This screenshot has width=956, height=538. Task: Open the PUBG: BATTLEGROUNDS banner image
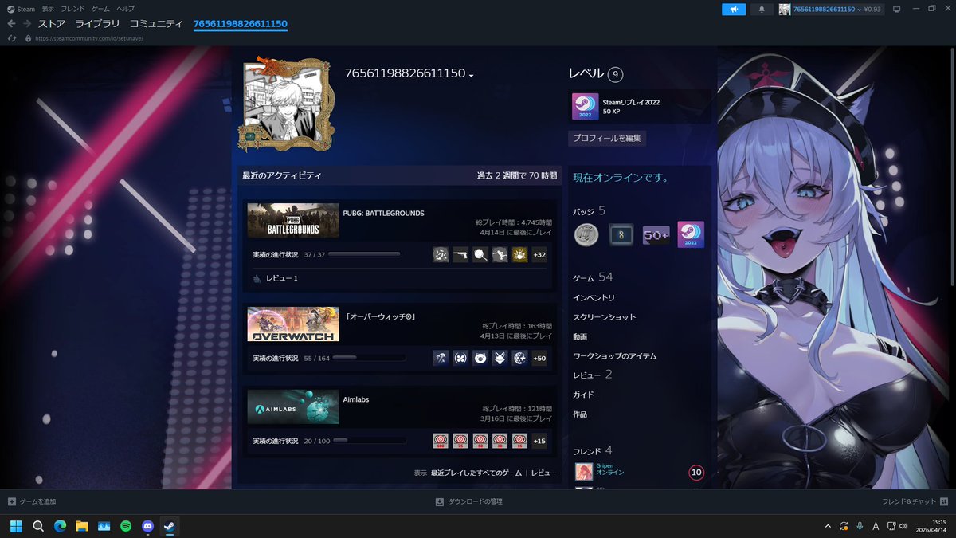pyautogui.click(x=293, y=220)
